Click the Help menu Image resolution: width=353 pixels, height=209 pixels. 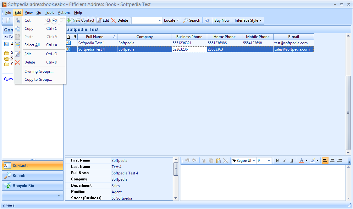pyautogui.click(x=78, y=13)
